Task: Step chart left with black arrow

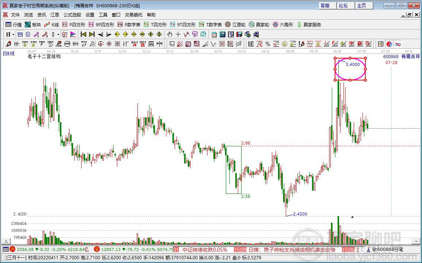Action: [x=100, y=34]
